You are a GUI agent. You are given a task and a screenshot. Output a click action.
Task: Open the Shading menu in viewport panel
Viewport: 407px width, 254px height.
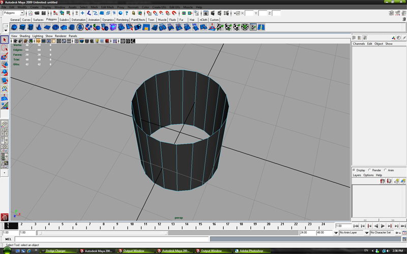24,36
